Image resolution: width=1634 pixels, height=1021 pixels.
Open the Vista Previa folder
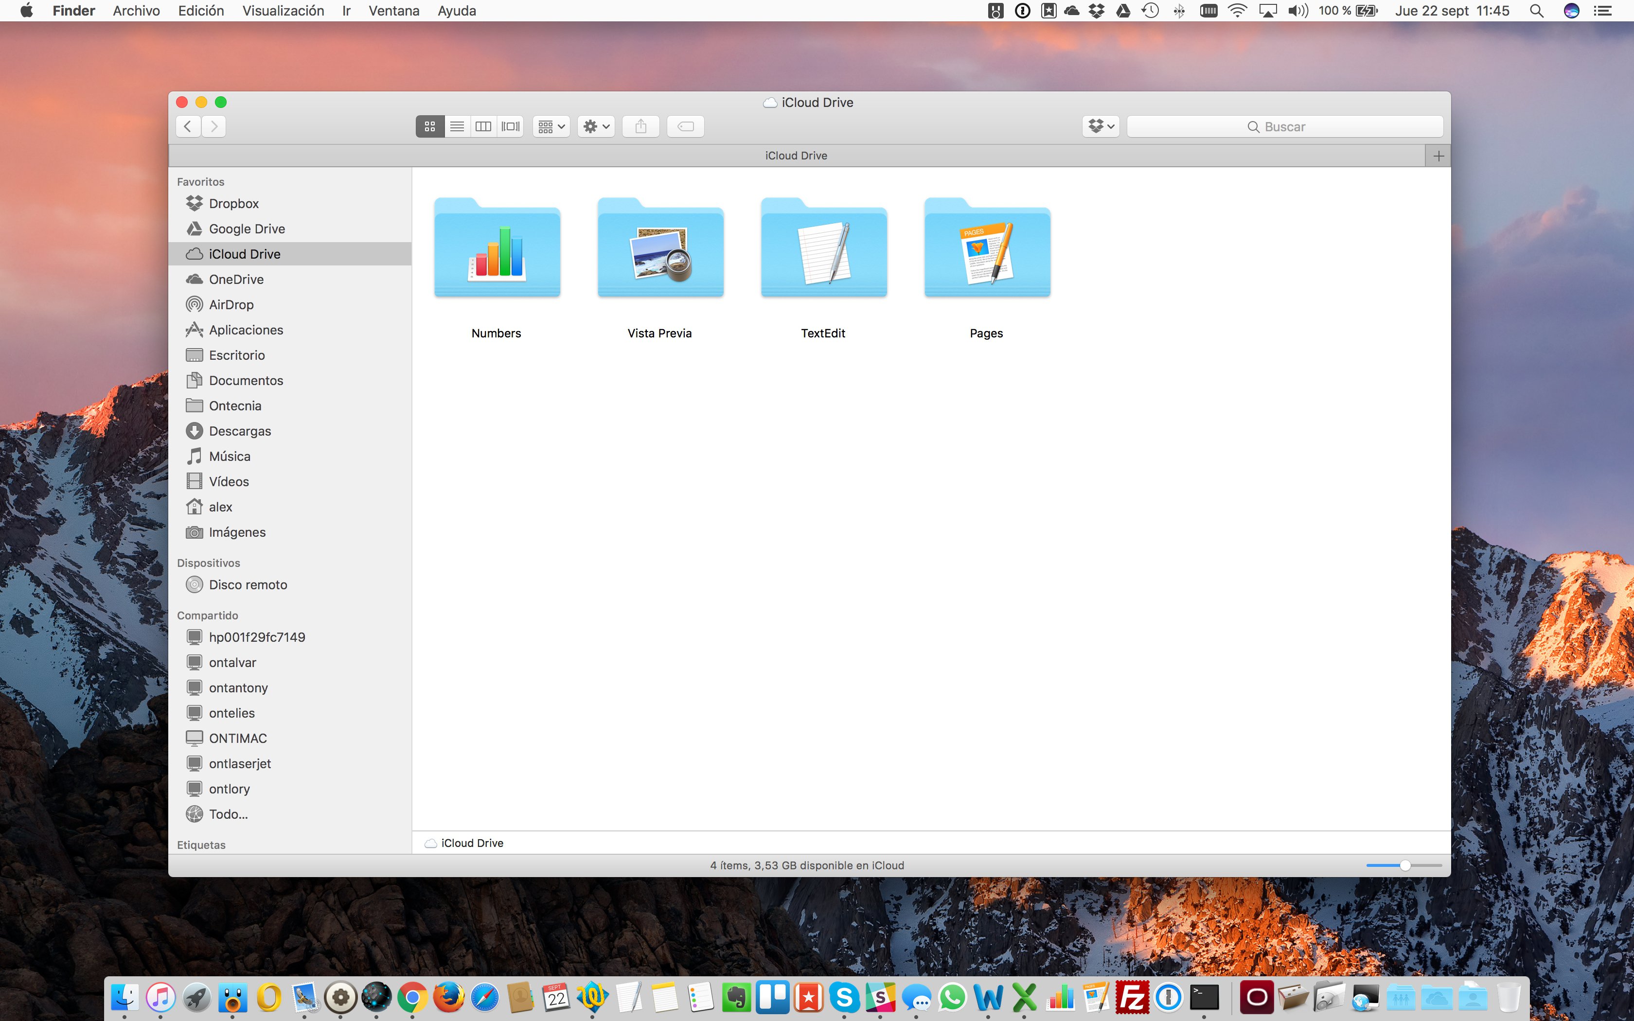coord(660,248)
